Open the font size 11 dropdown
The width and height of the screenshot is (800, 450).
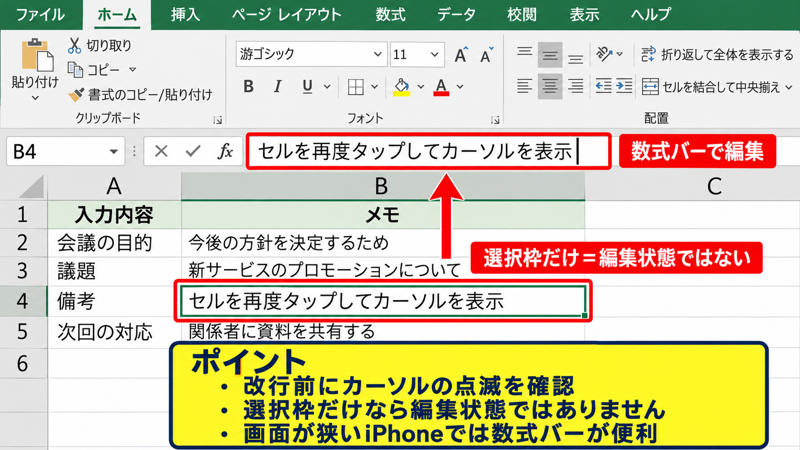coord(434,55)
